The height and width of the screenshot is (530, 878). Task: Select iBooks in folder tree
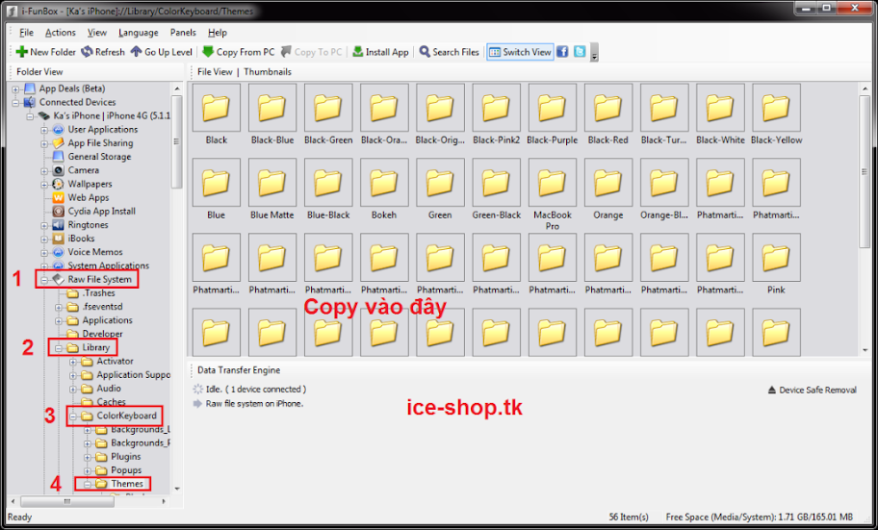click(x=81, y=239)
